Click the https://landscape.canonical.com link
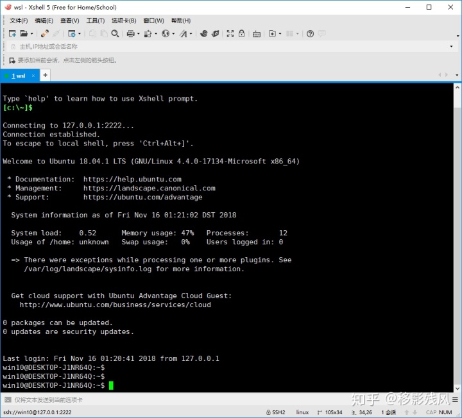Image resolution: width=462 pixels, height=418 pixels. 150,188
